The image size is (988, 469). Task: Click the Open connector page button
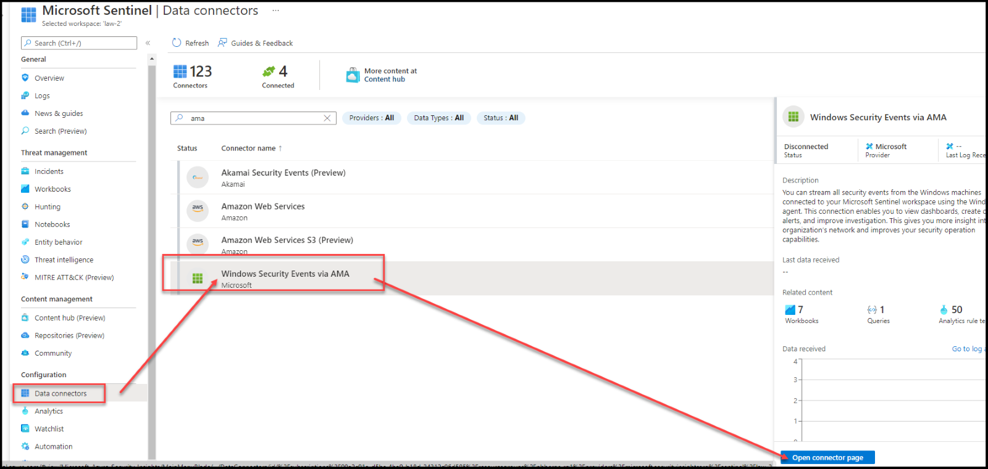[827, 457]
